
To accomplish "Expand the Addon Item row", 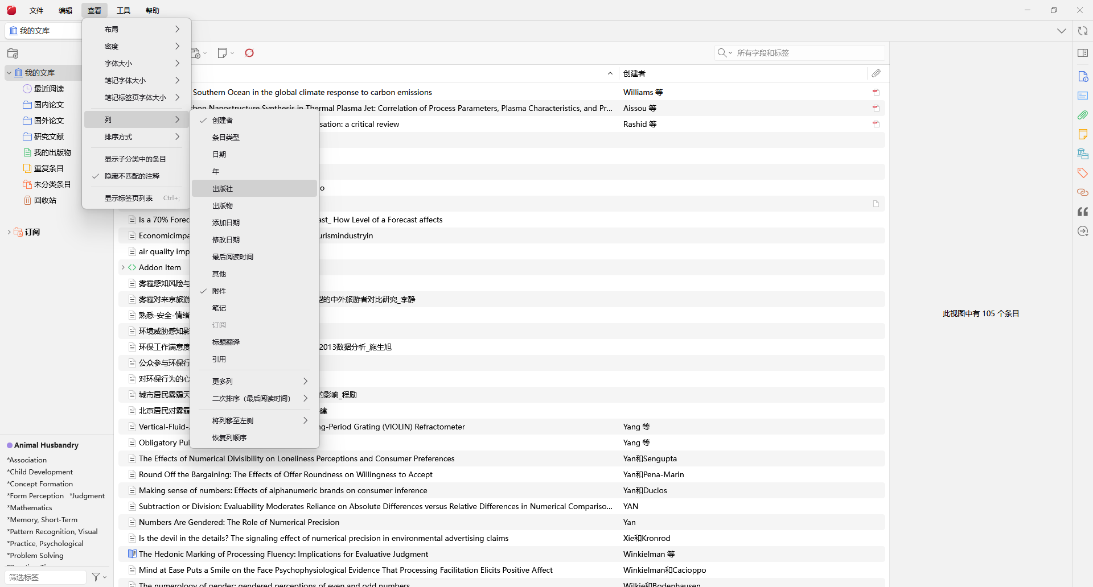I will pyautogui.click(x=123, y=267).
